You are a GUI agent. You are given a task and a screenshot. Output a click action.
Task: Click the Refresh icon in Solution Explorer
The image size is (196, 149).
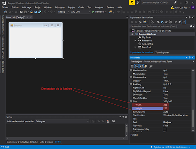coord(162,22)
